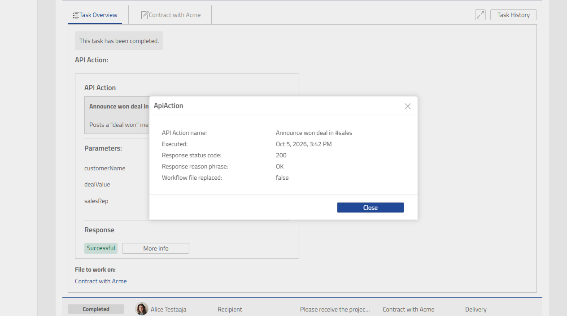Click the reason phrase value OK

[x=280, y=166]
